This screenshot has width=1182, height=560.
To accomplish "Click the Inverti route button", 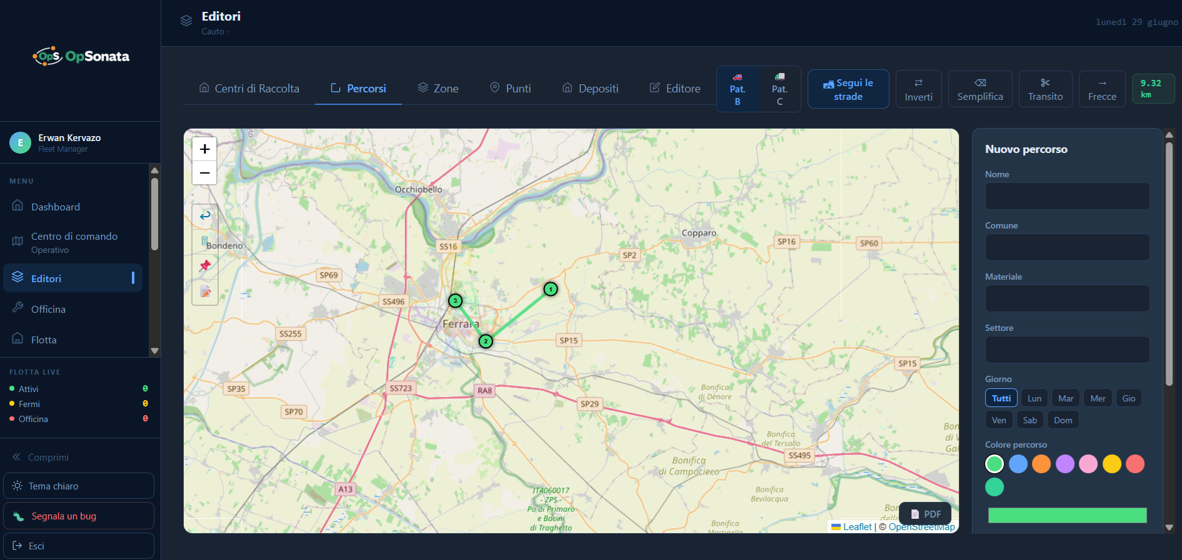I will tap(918, 89).
